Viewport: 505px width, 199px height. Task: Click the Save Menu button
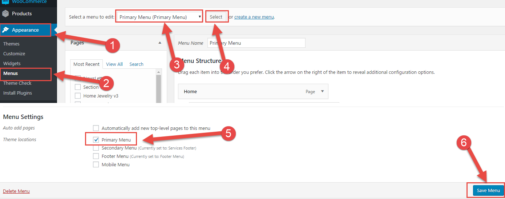coord(488,190)
